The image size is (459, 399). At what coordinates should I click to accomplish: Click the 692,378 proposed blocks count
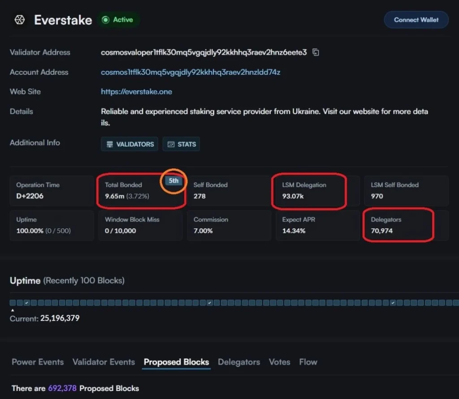[x=62, y=388]
